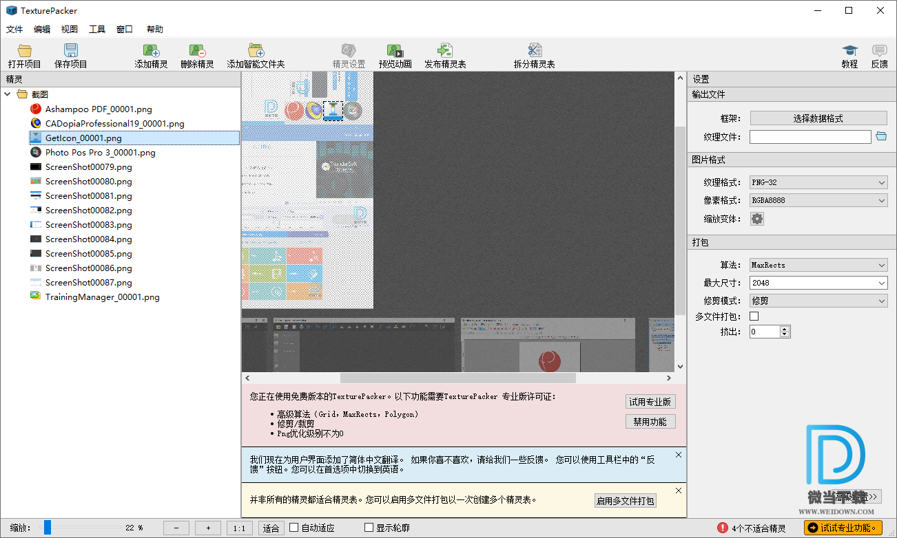
Task: Click the plus zoom-in button
Action: pyautogui.click(x=208, y=528)
